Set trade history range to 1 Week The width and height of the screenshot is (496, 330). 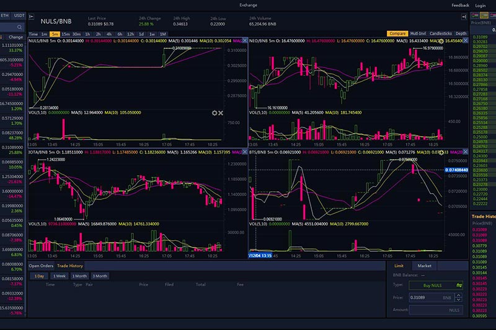coord(60,276)
